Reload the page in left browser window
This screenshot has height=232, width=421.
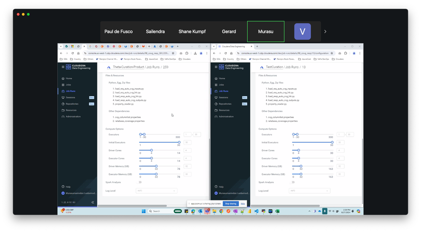click(x=72, y=53)
